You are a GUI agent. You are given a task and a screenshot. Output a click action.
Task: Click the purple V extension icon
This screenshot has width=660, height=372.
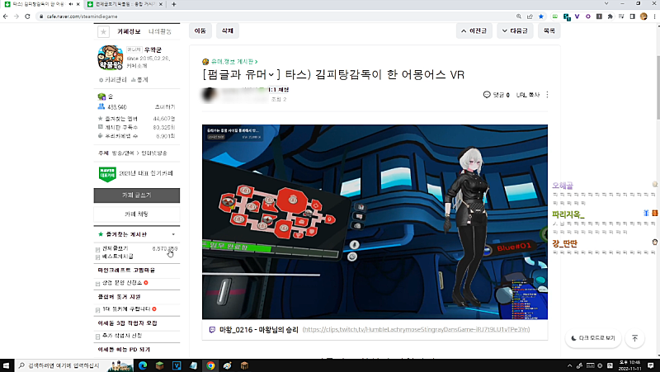[x=577, y=16]
